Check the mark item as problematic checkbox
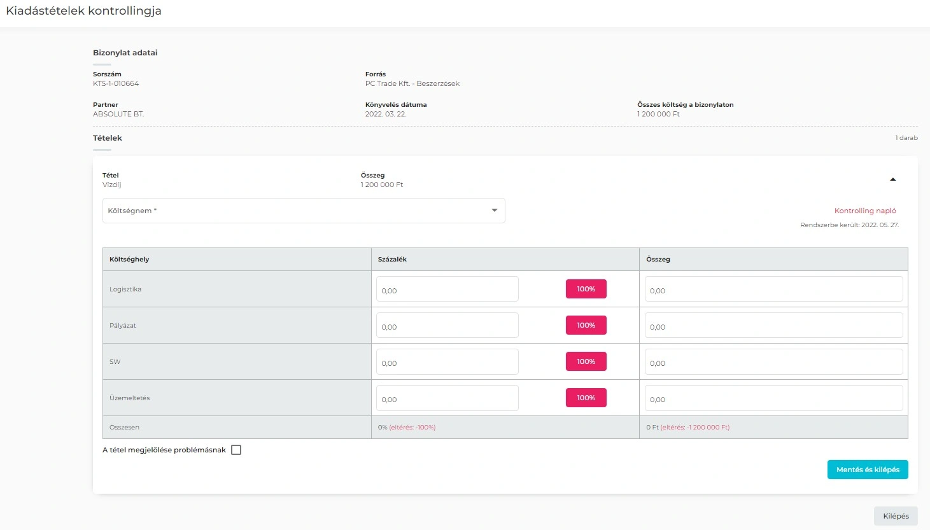Screen dimensions: 930x530 [x=236, y=450]
